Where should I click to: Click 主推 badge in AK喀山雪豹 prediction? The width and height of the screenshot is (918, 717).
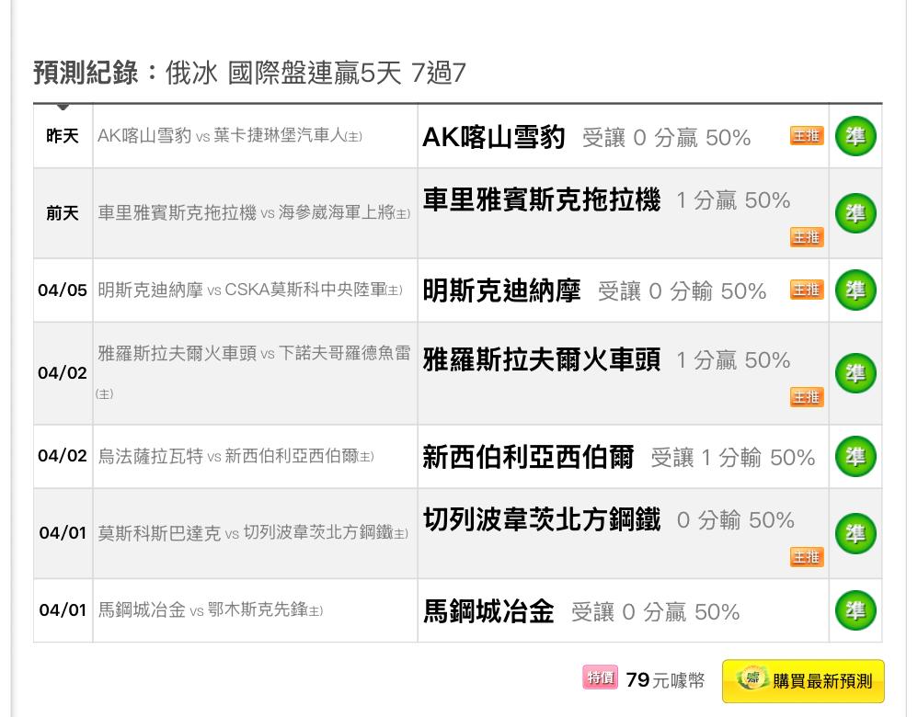(x=807, y=136)
